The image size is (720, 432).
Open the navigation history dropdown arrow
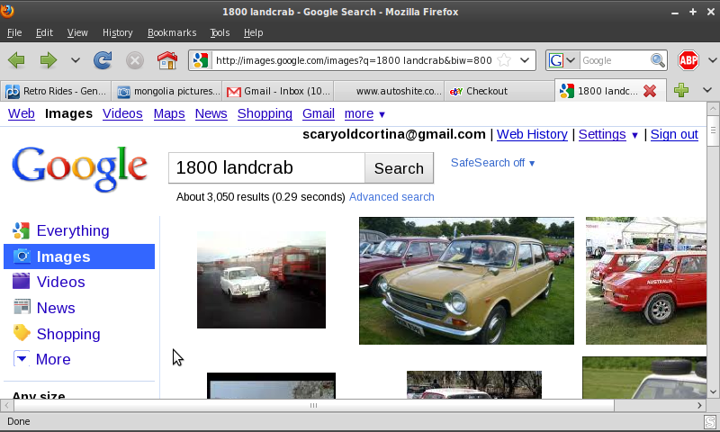click(76, 60)
